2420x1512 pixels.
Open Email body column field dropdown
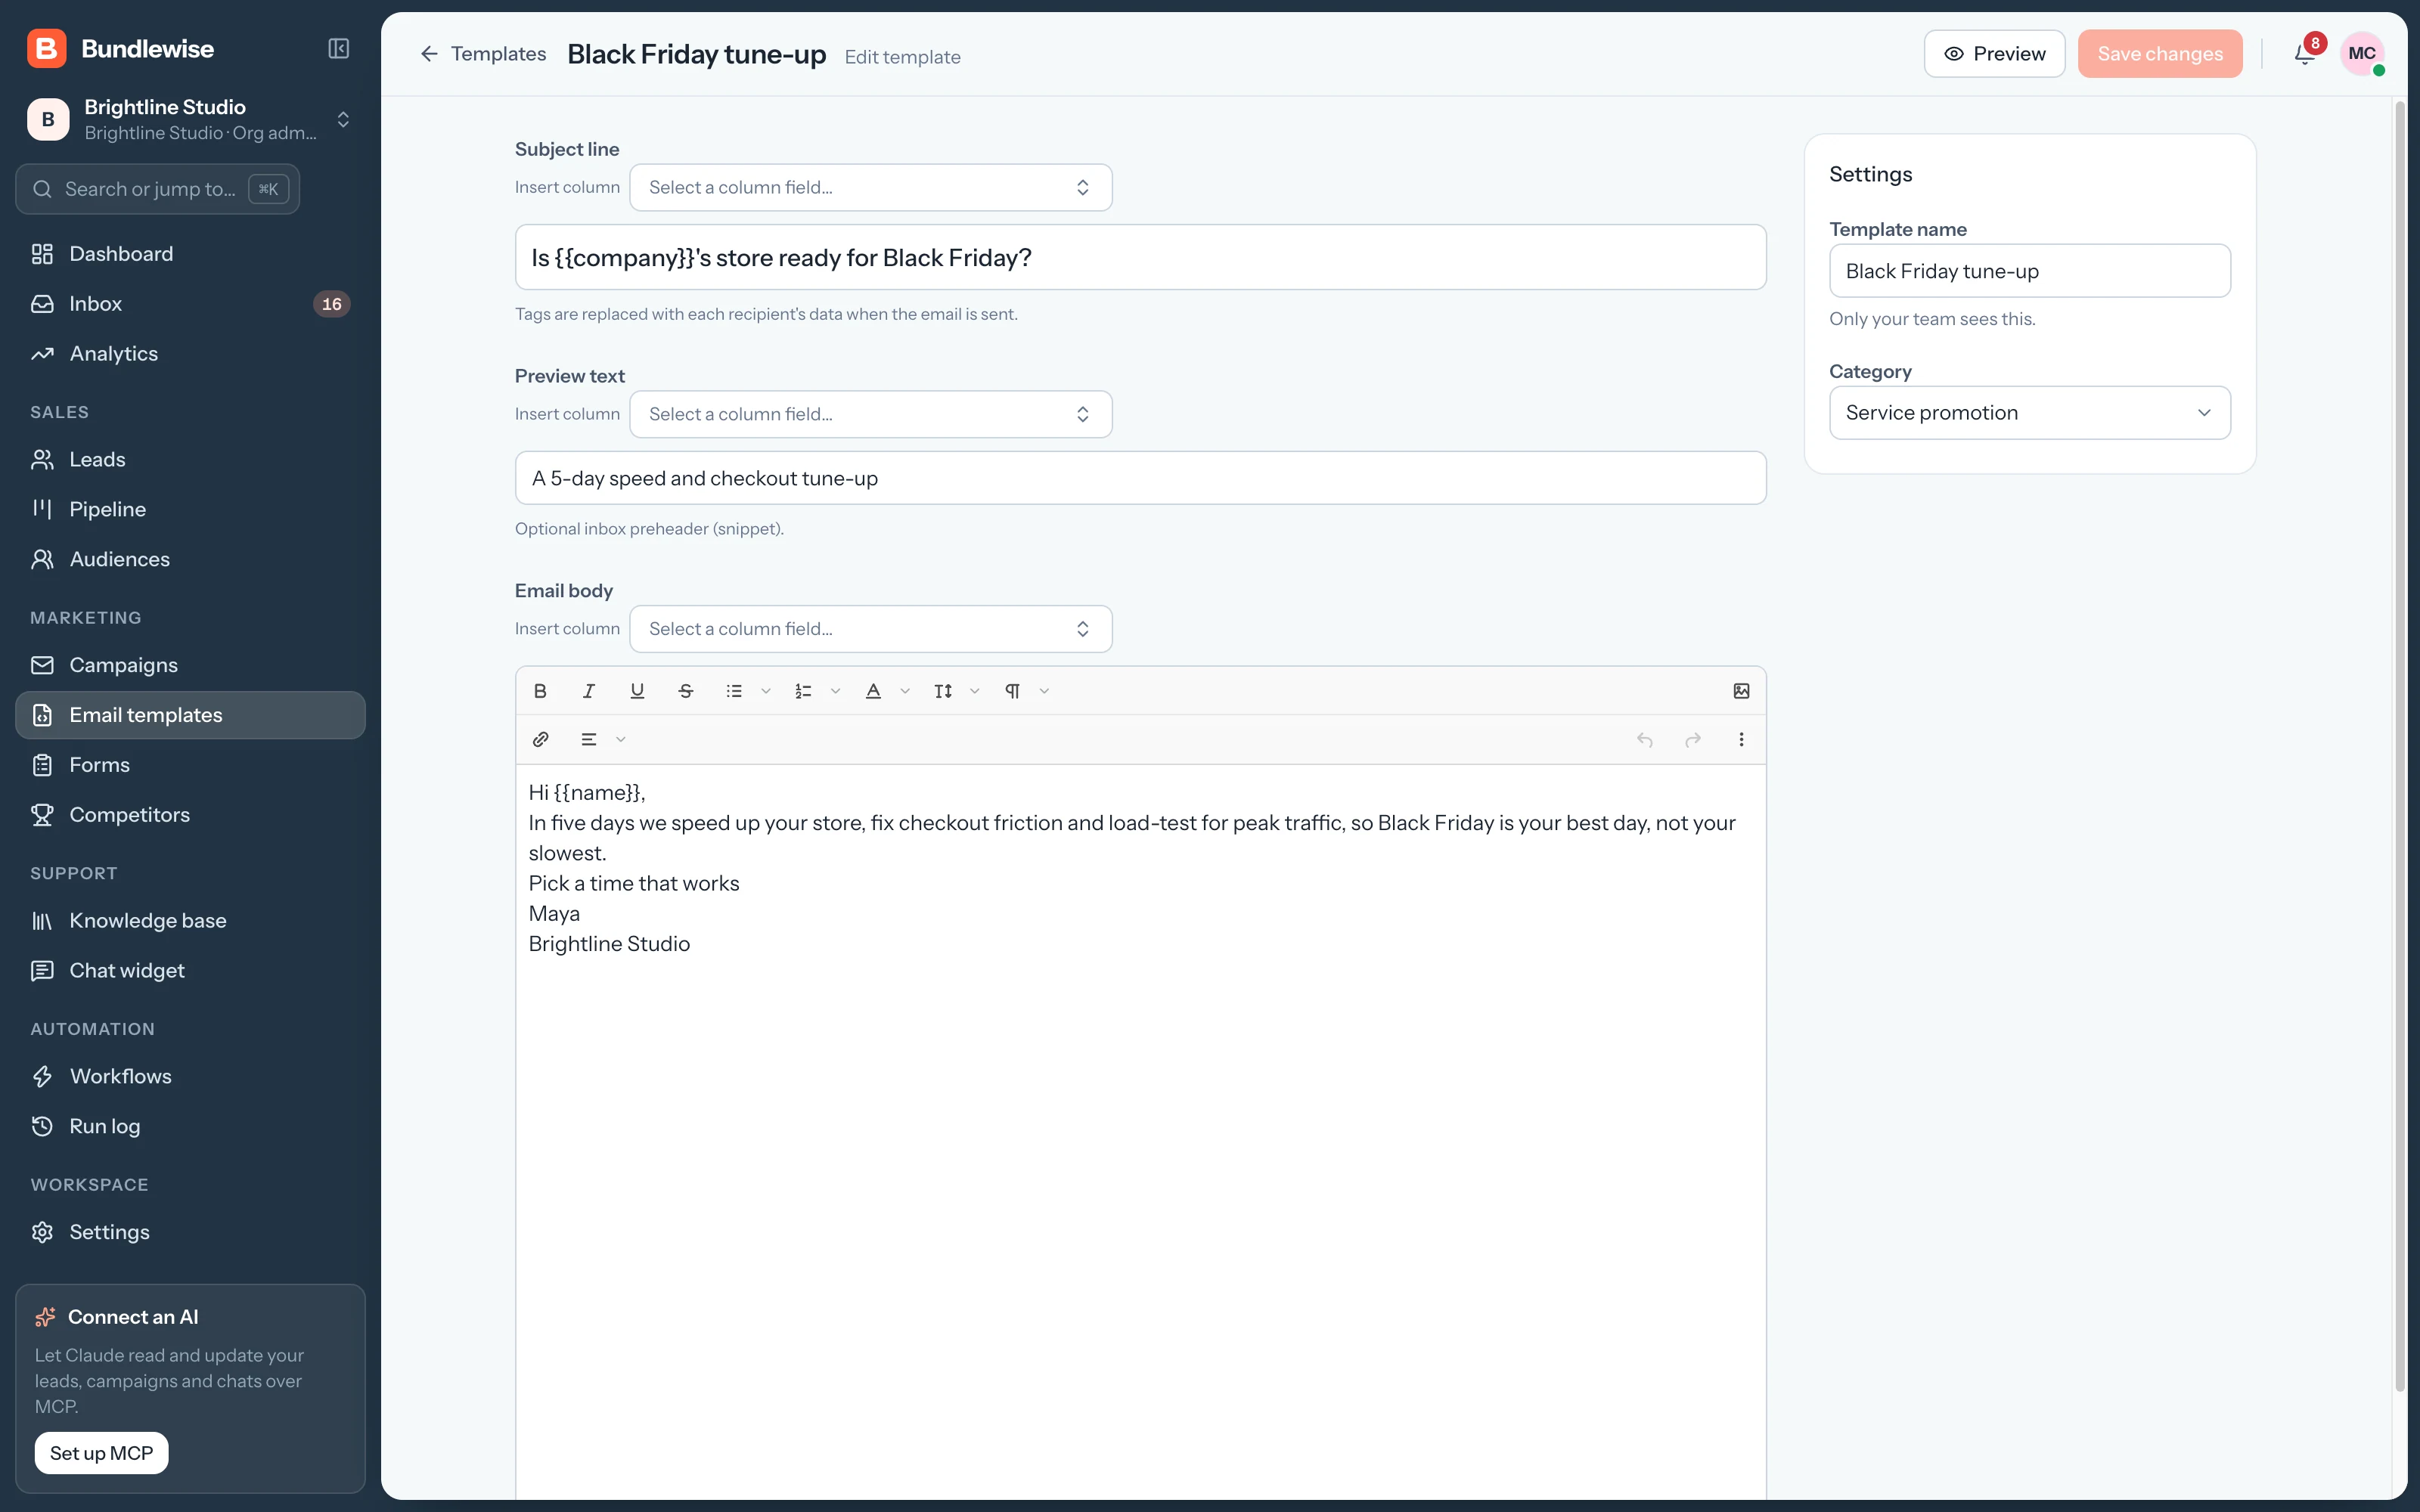tap(870, 629)
